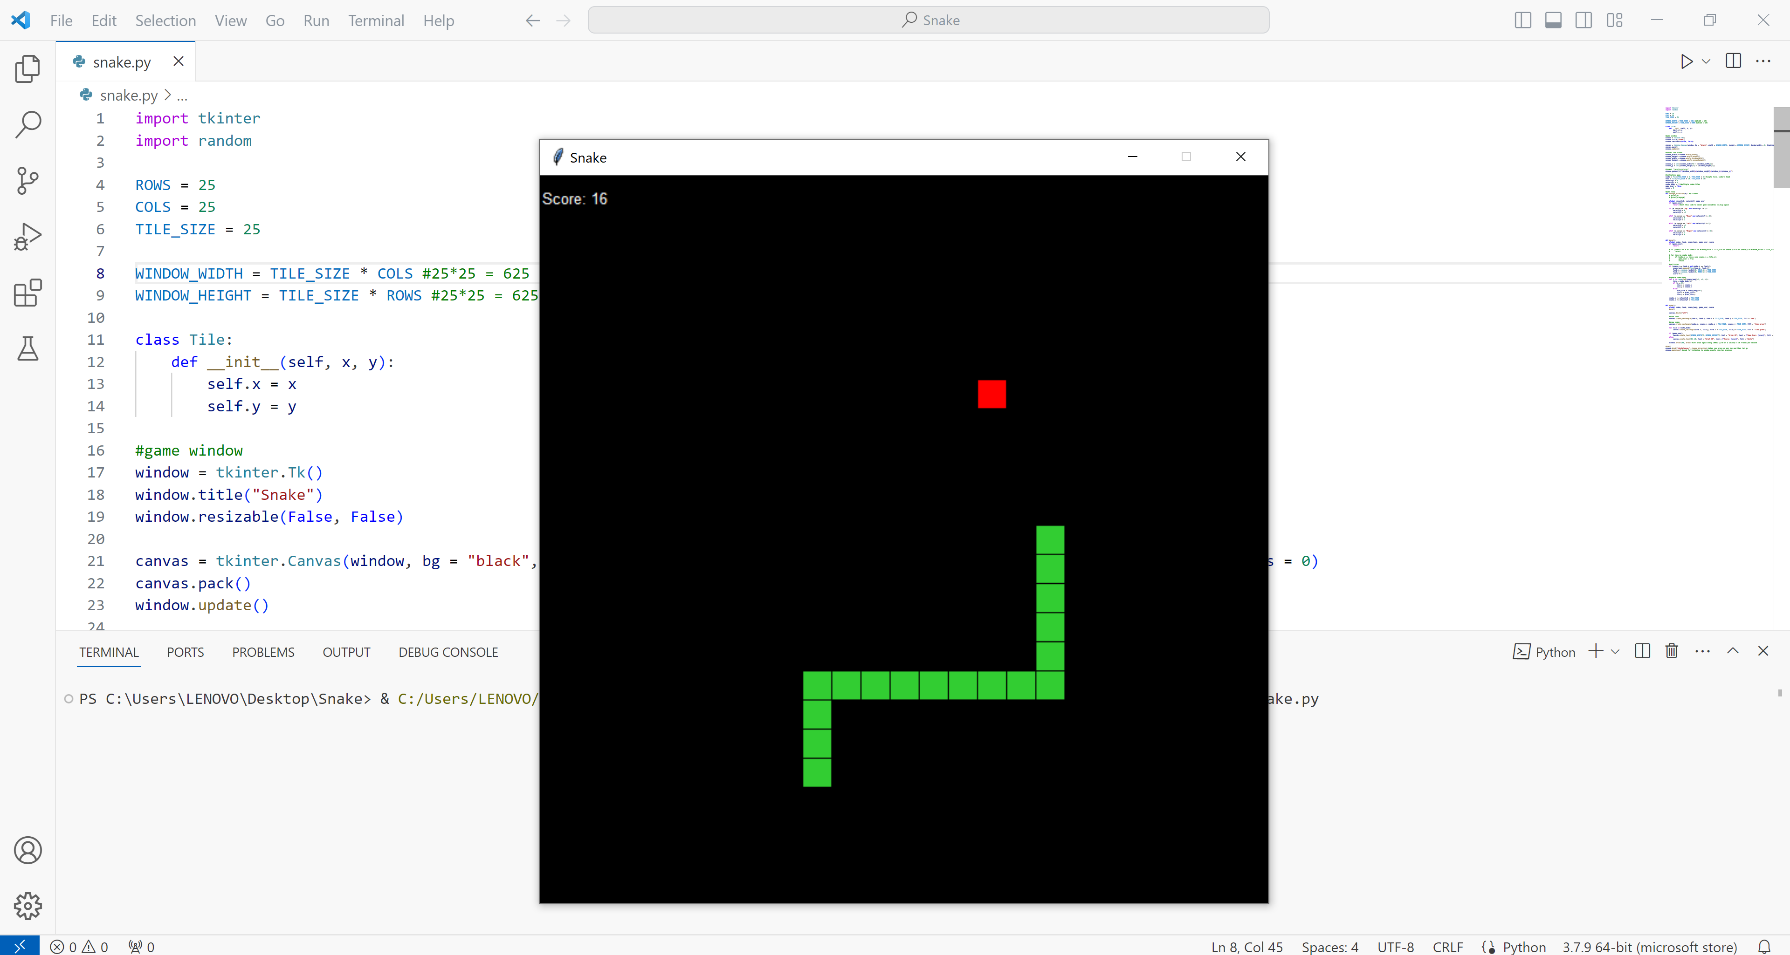This screenshot has height=955, width=1790.
Task: Switch to the DEBUG CONSOLE tab
Action: click(448, 651)
